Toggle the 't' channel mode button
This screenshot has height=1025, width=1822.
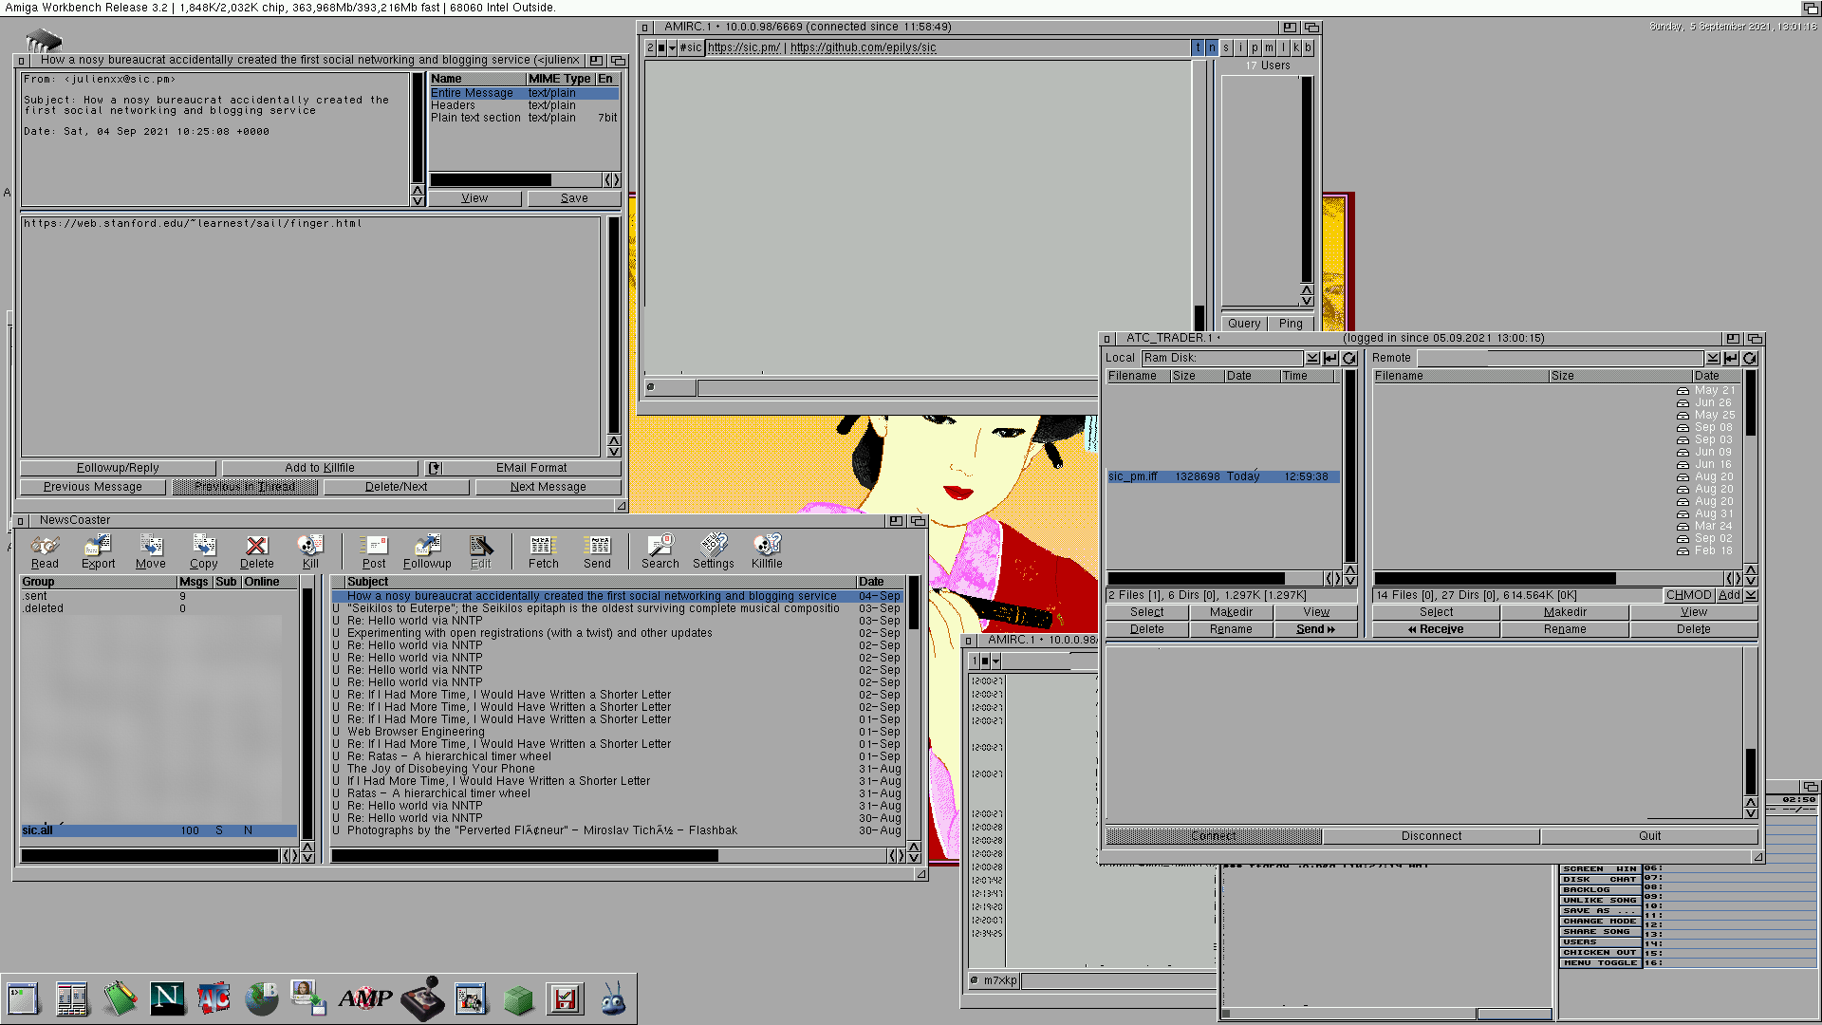coord(1198,47)
